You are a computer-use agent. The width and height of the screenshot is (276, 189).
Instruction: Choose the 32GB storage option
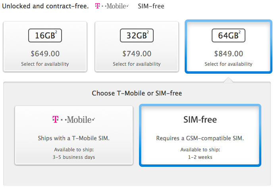pos(137,46)
